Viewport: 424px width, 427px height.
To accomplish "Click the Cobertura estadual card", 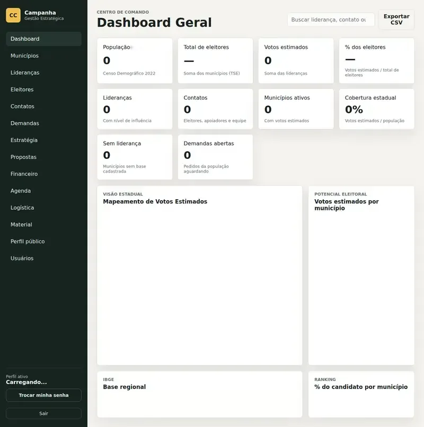I will pos(377,109).
